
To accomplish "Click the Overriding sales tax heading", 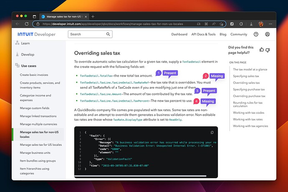I will (97, 53).
